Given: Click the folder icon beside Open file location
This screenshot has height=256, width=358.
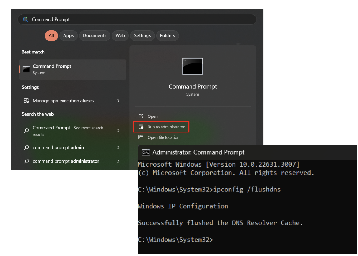Looking at the screenshot, I should [141, 137].
